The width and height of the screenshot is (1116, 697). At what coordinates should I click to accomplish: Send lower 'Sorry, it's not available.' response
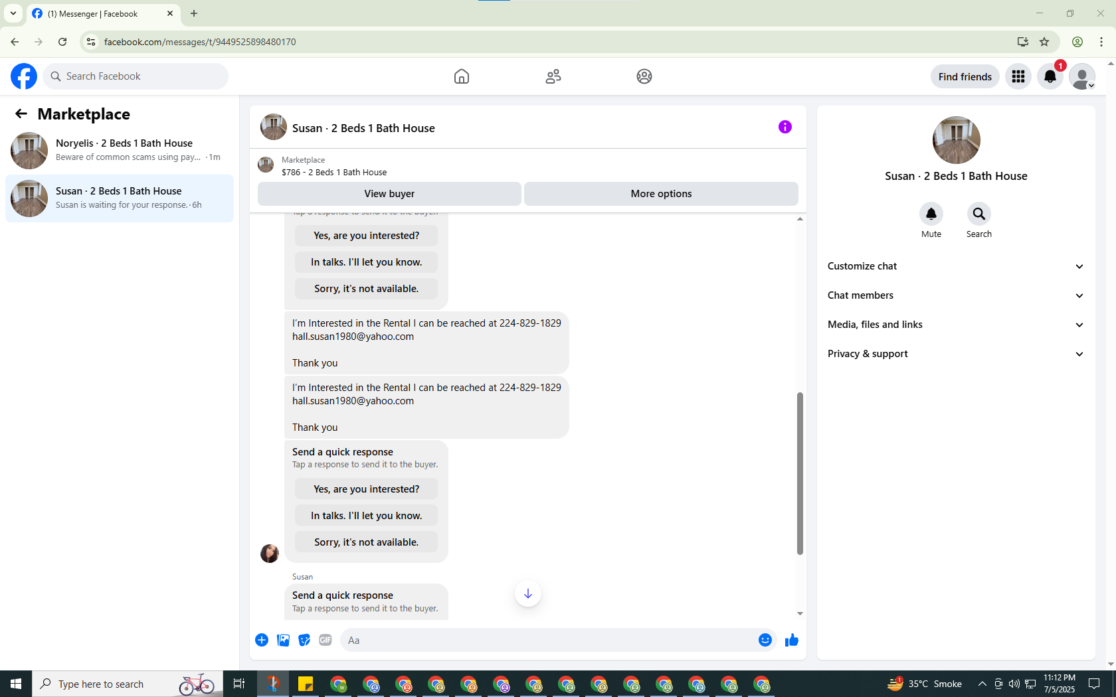[367, 542]
